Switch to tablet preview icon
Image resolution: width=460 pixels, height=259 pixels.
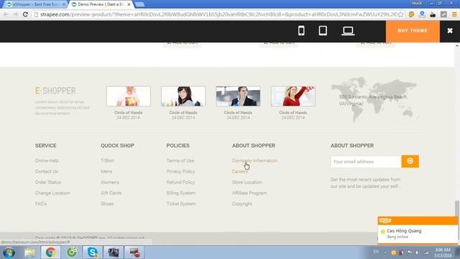point(323,30)
